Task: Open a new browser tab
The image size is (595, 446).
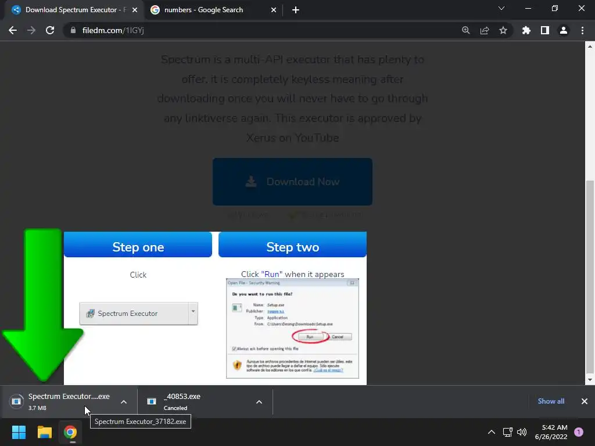Action: (296, 10)
